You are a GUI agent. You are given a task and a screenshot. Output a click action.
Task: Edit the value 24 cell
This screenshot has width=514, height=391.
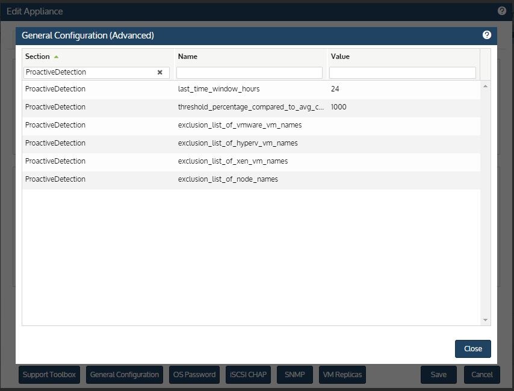(x=335, y=89)
